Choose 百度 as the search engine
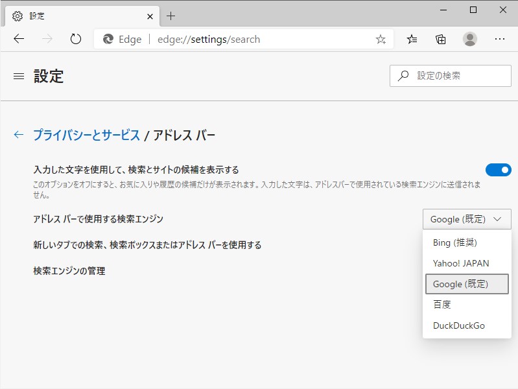The width and height of the screenshot is (518, 389). pos(467,304)
